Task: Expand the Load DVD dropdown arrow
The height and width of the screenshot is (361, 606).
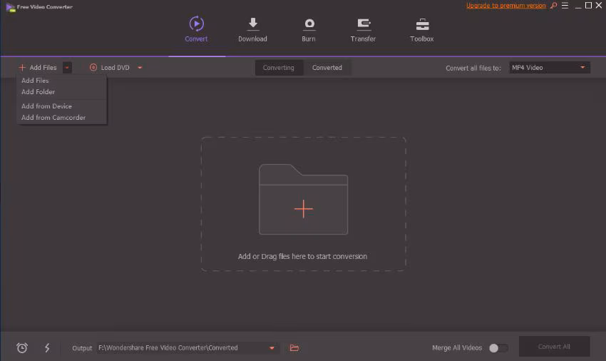Action: [140, 68]
